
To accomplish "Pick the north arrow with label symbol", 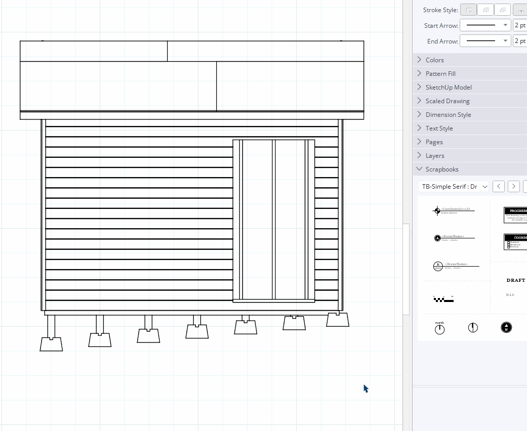I will coord(439,328).
